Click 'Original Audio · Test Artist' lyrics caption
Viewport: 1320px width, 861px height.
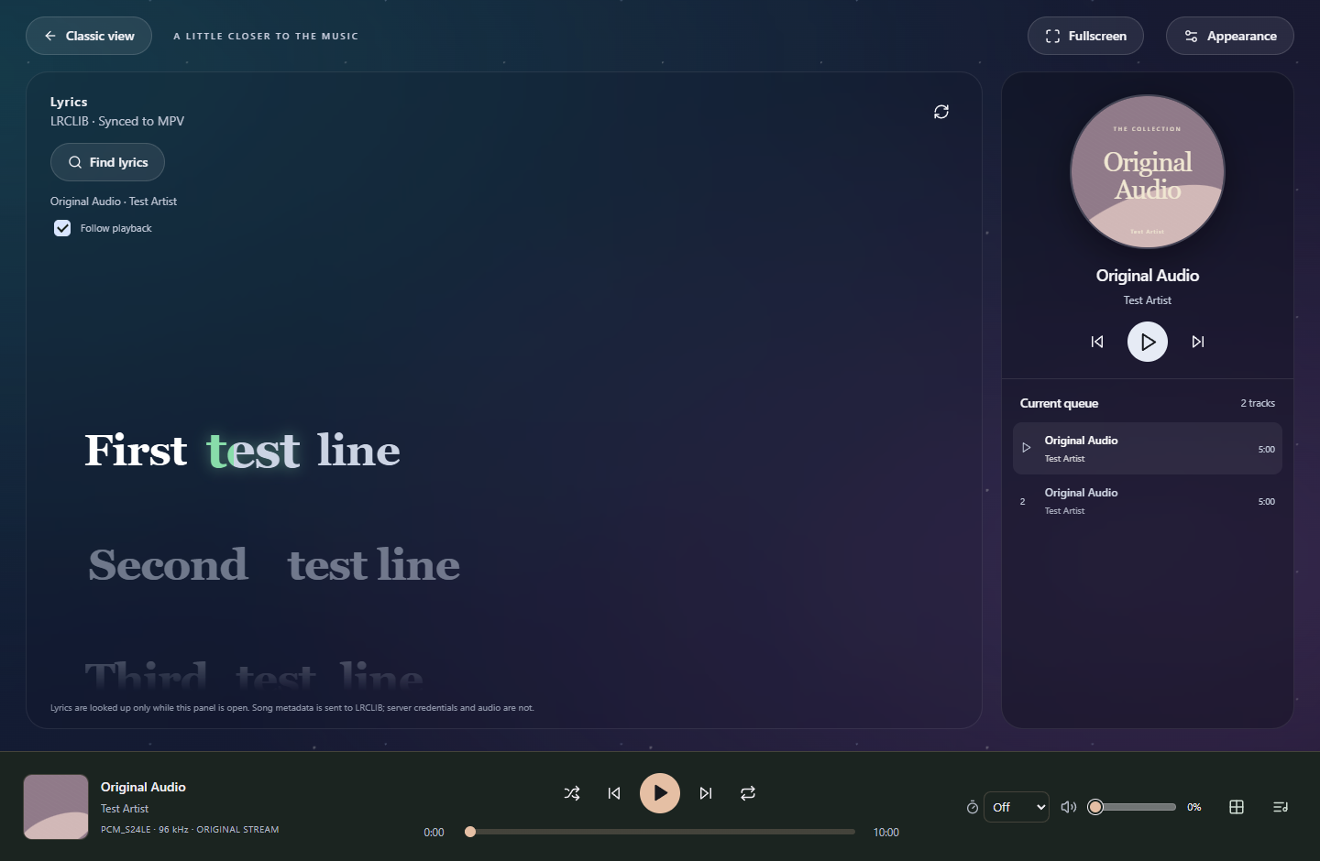point(114,202)
